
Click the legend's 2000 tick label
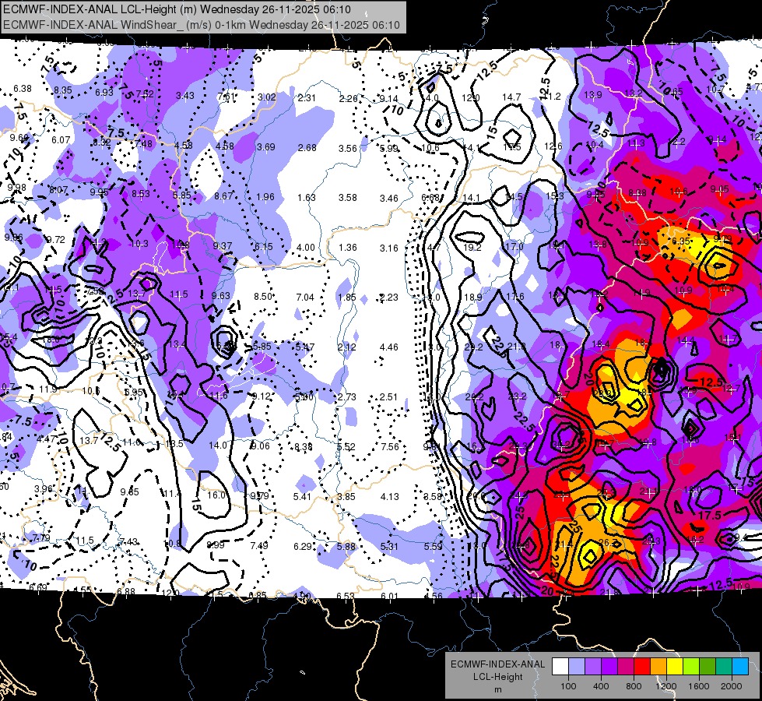[732, 686]
